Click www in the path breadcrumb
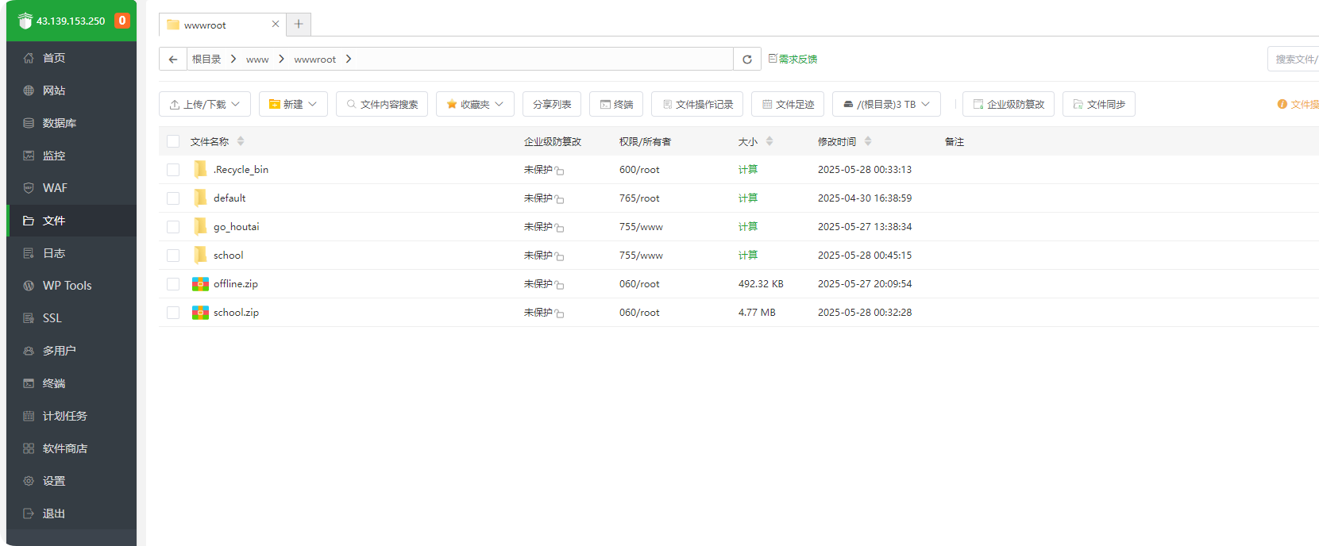 [x=257, y=59]
